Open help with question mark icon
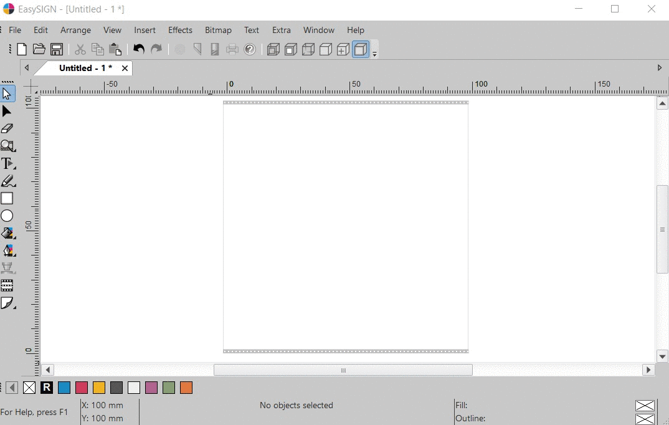669x425 pixels. coord(250,49)
